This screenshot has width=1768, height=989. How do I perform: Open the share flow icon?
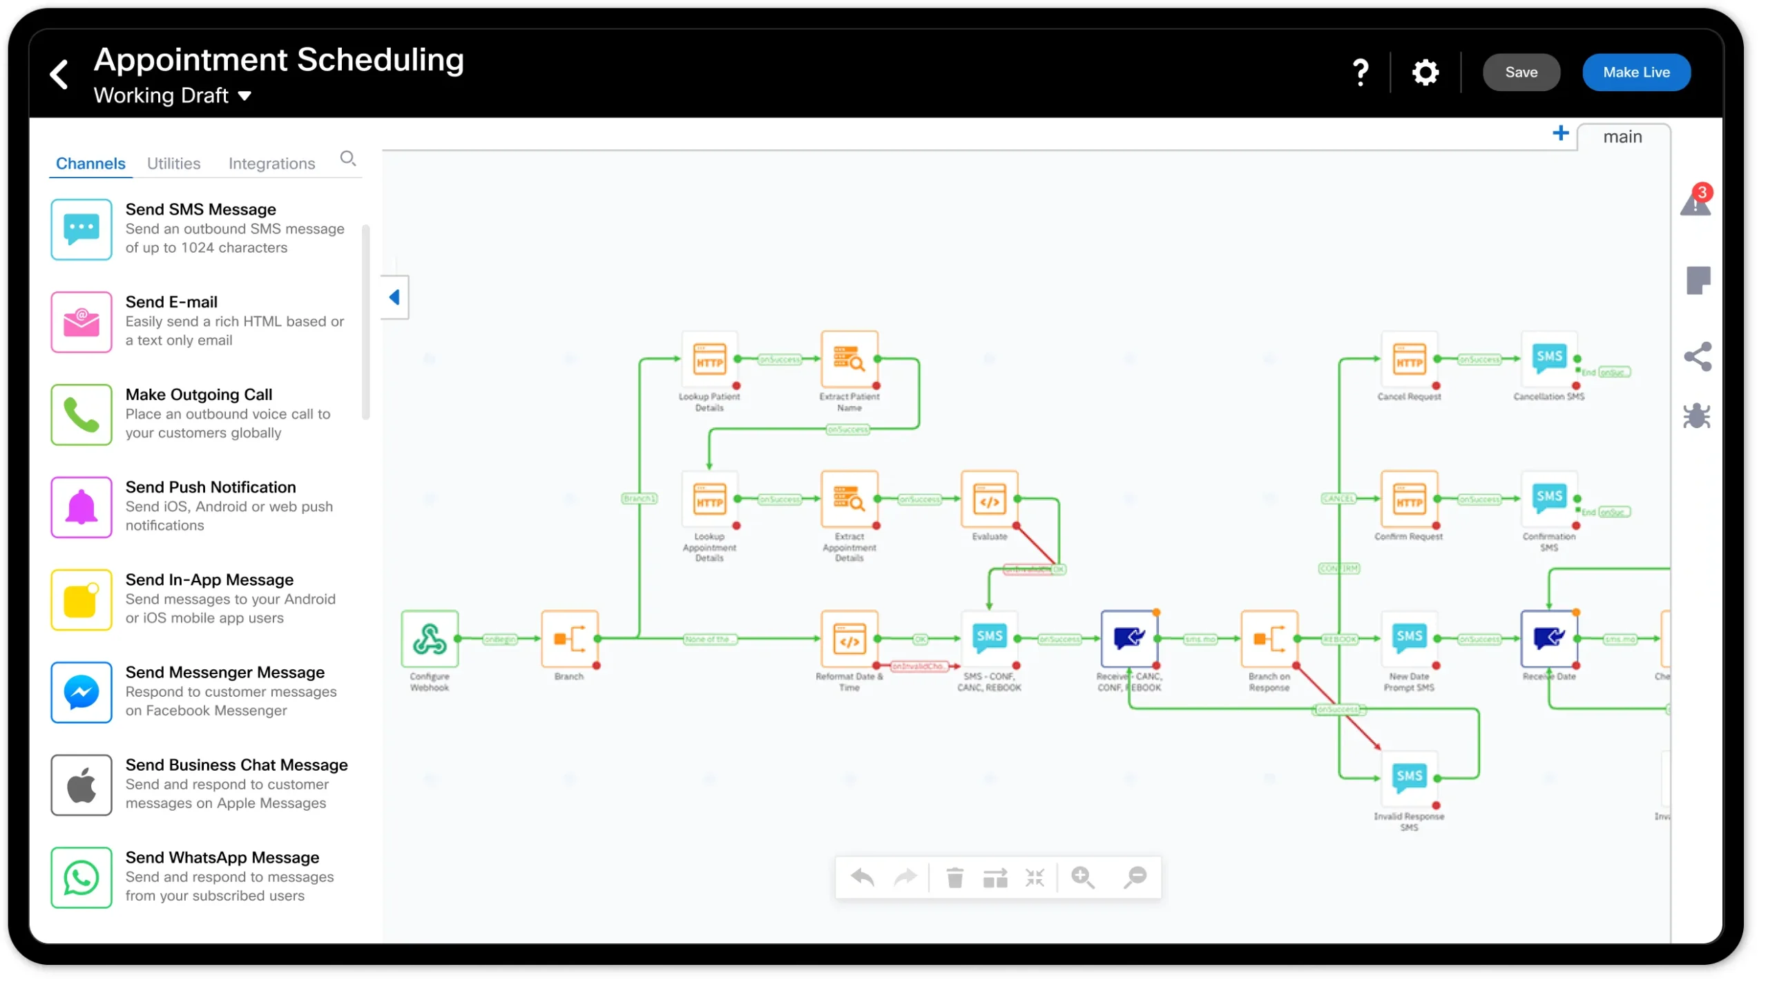pos(1698,357)
